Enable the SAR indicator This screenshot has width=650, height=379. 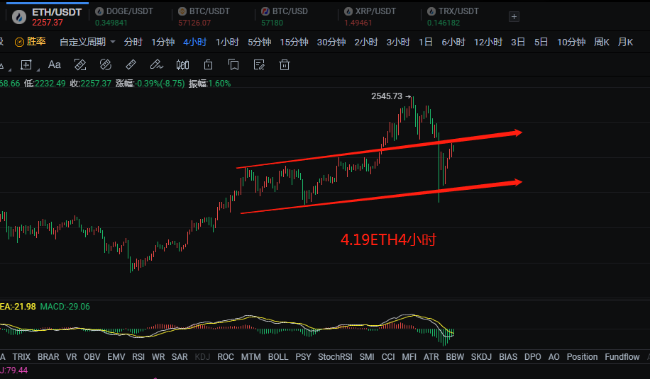tap(180, 356)
